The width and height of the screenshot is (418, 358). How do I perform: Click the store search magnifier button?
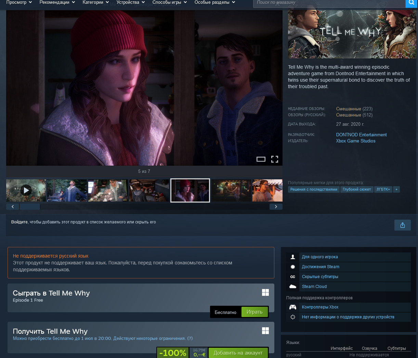412,3
